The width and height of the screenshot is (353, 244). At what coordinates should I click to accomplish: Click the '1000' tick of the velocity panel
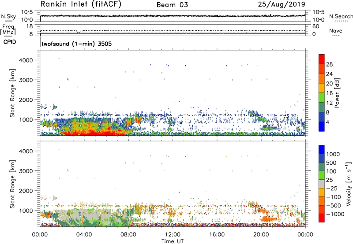[x=26, y=211]
